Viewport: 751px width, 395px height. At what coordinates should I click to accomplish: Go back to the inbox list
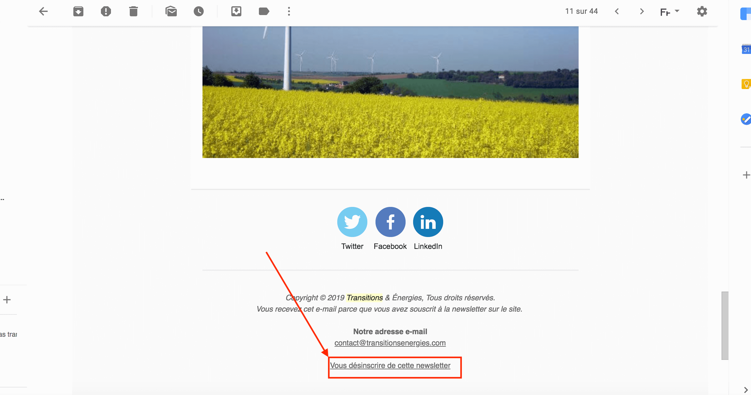43,12
